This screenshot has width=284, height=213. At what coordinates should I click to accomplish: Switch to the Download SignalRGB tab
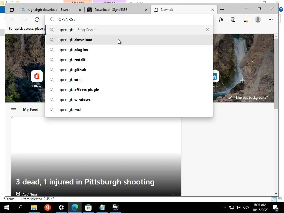click(111, 10)
